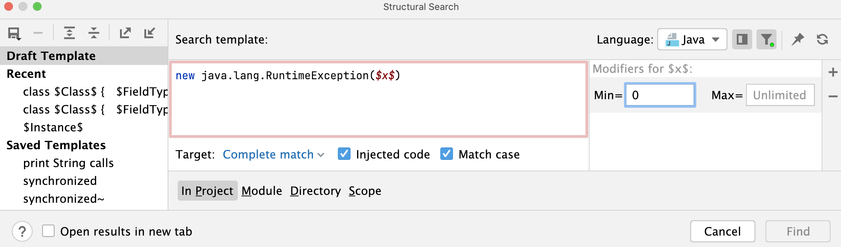Image resolution: width=841 pixels, height=247 pixels.
Task: Pin the Structural Search dialog
Action: pyautogui.click(x=798, y=39)
